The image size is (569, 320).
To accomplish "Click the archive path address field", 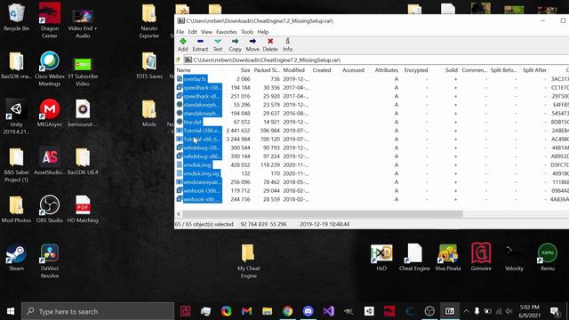I will 375,60.
